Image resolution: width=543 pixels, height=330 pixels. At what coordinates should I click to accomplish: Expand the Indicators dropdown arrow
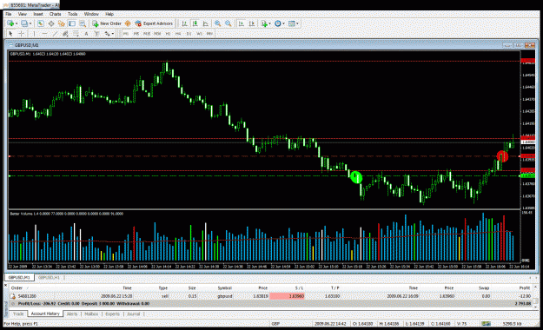click(x=270, y=23)
